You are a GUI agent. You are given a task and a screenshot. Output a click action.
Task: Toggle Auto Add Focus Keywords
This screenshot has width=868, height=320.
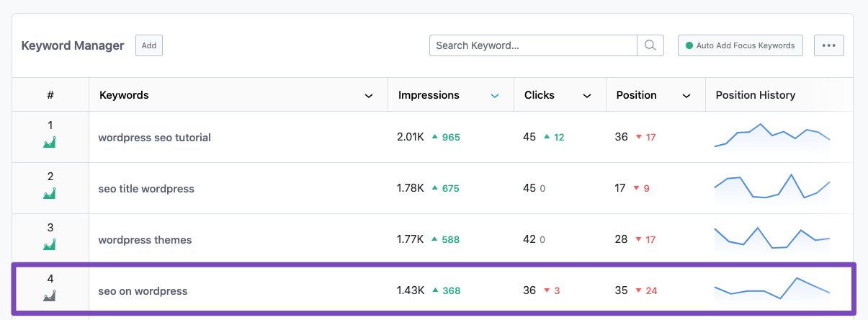click(x=741, y=45)
